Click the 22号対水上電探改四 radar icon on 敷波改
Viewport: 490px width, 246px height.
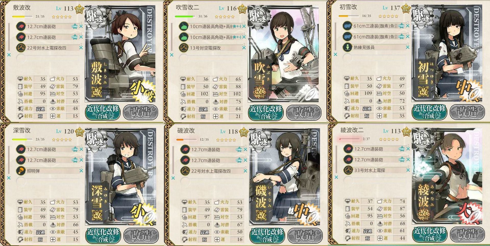pyautogui.click(x=21, y=48)
